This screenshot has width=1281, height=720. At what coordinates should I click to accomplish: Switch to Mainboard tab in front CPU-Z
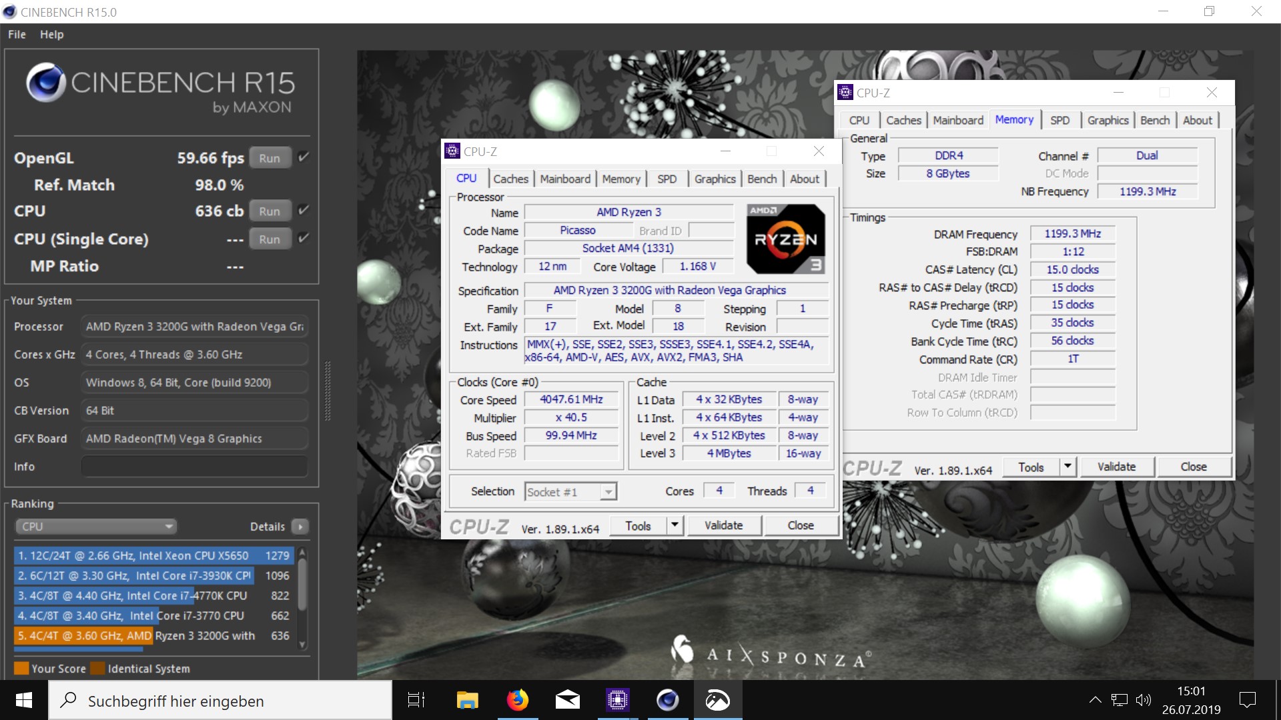coord(565,179)
